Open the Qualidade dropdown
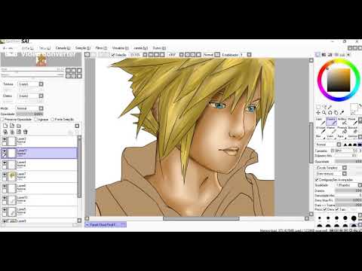 coord(349,185)
